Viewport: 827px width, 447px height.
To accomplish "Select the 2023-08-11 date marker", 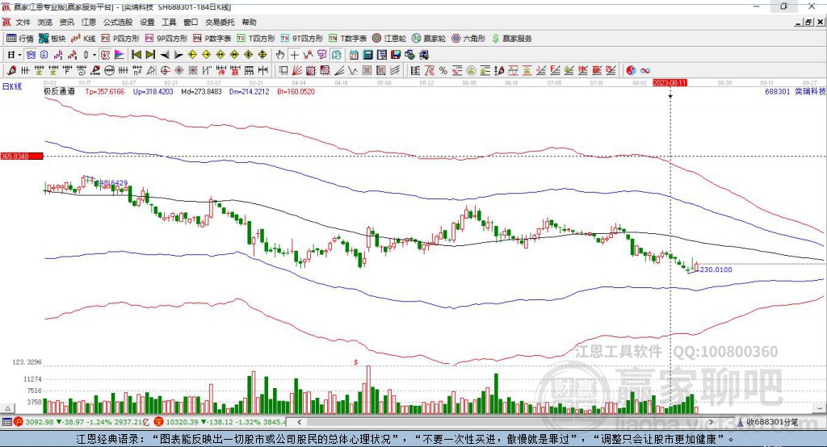I will (x=670, y=83).
